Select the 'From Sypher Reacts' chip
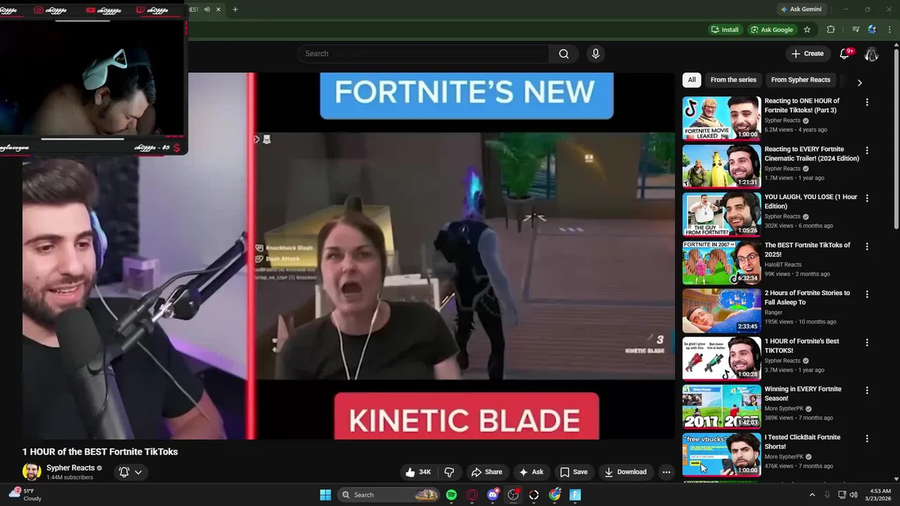Viewport: 900px width, 506px height. [801, 80]
